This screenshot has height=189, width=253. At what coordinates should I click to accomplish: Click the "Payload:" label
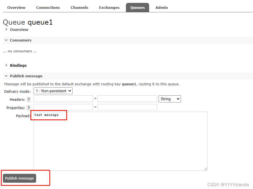[x=23, y=116]
